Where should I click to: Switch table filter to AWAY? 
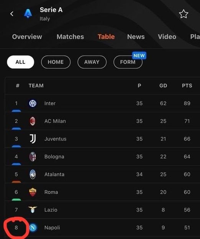(x=92, y=62)
